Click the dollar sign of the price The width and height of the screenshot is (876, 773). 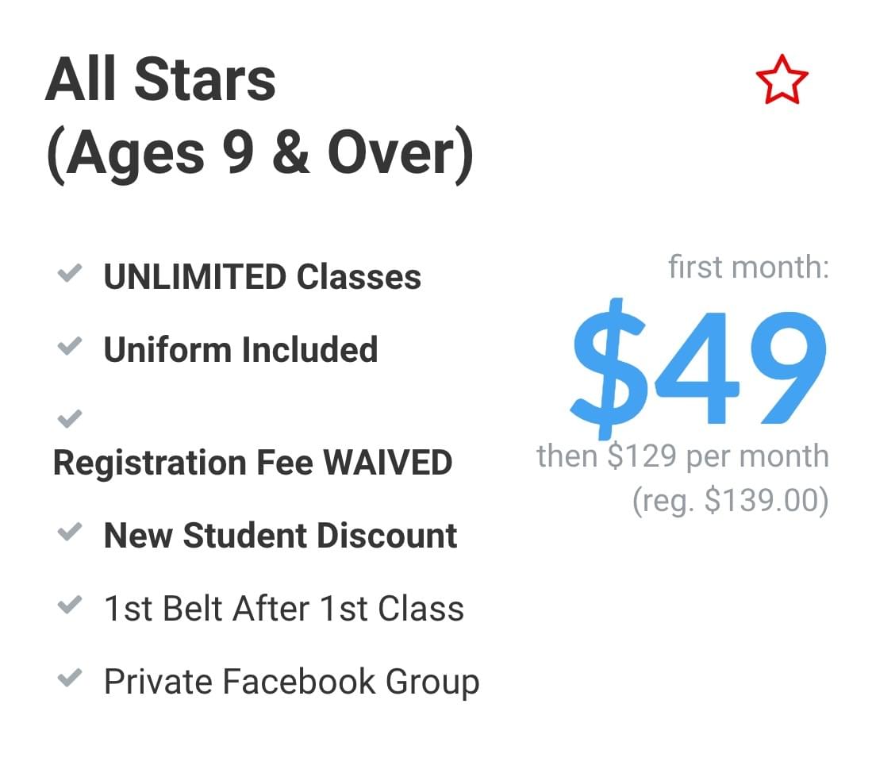[609, 368]
